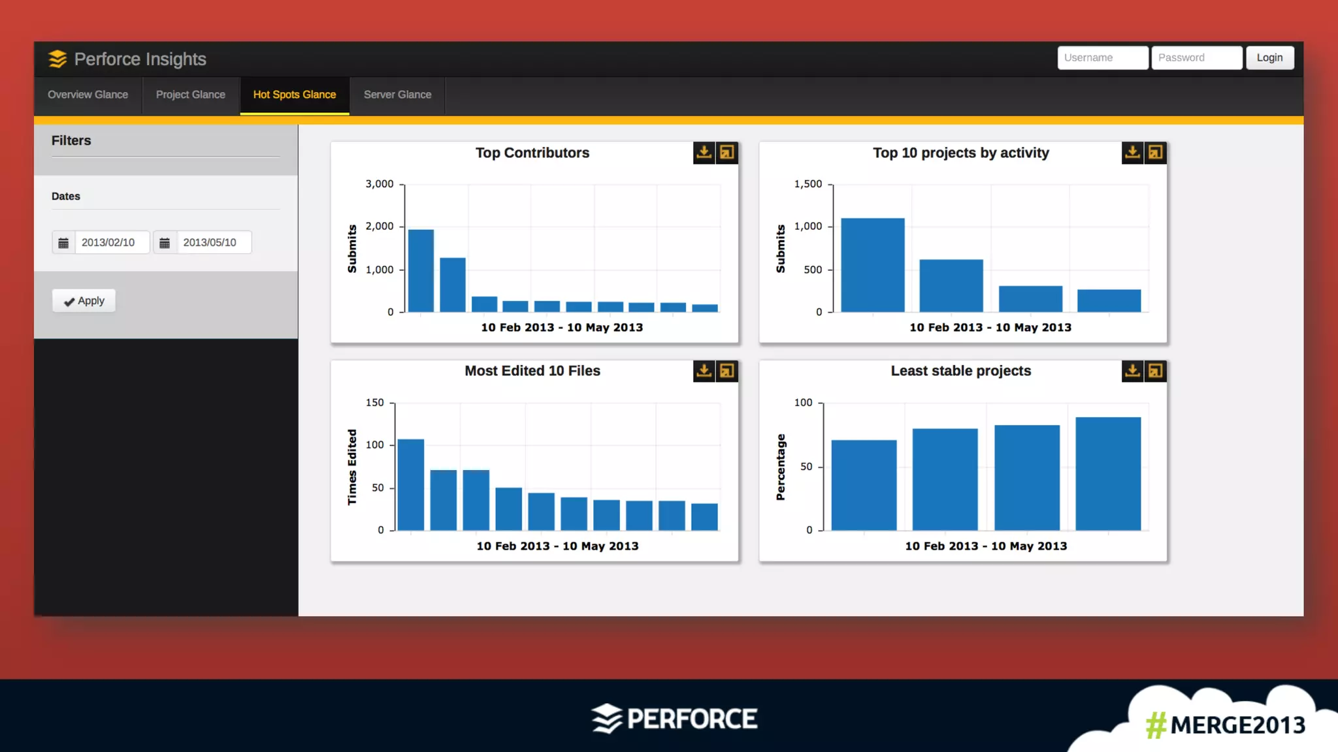Switch to the Overview Glance tab
1338x752 pixels.
88,95
